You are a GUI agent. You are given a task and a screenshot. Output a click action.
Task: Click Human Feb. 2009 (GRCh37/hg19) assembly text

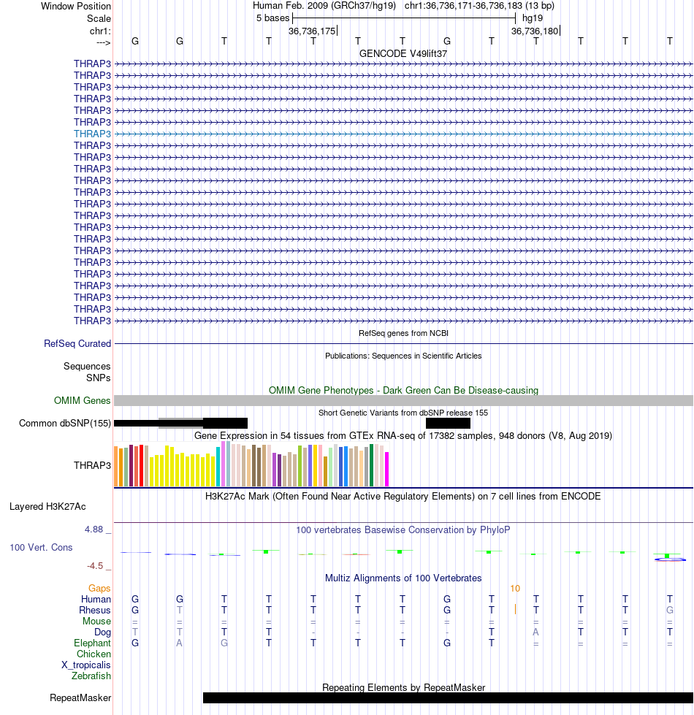point(324,6)
